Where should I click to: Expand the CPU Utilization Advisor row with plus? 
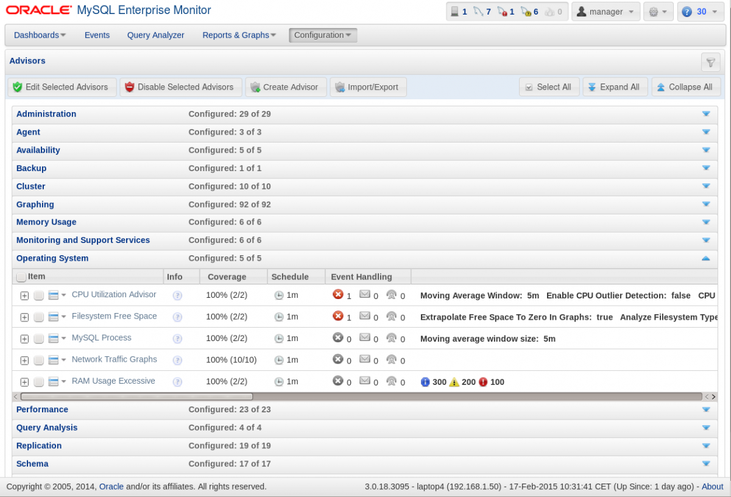(x=24, y=296)
